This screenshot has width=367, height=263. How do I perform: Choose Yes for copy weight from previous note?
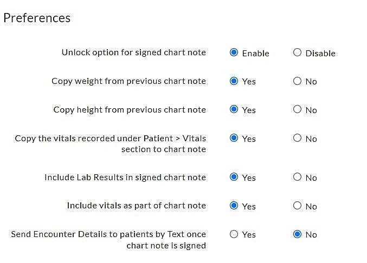234,81
